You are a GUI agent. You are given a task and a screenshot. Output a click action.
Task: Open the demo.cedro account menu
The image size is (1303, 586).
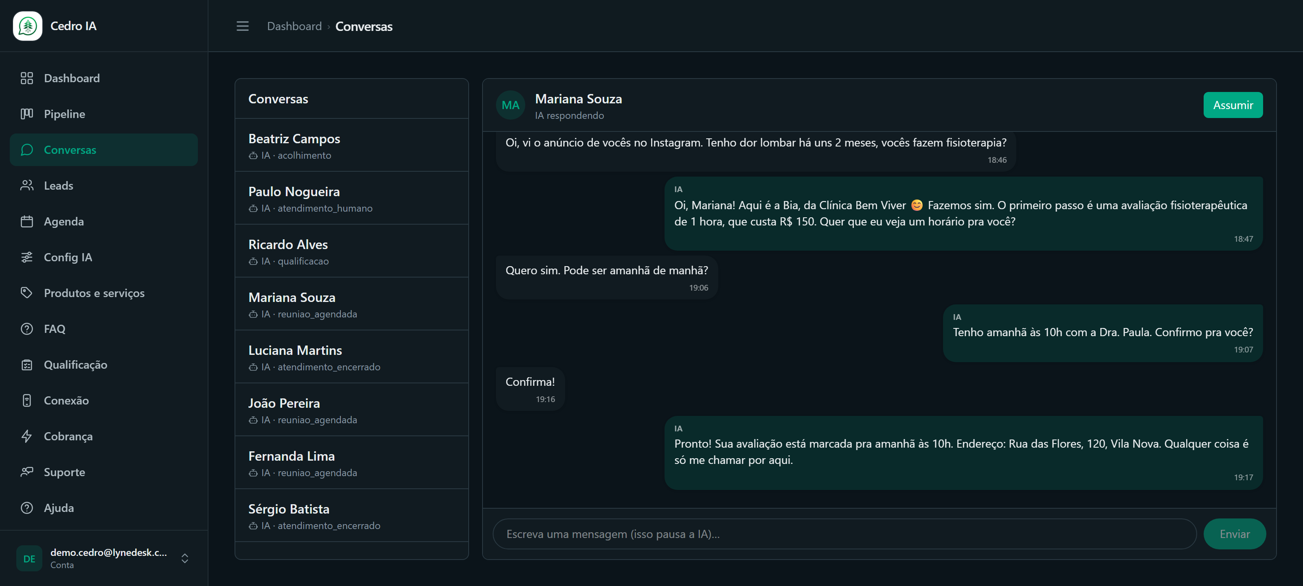[104, 558]
